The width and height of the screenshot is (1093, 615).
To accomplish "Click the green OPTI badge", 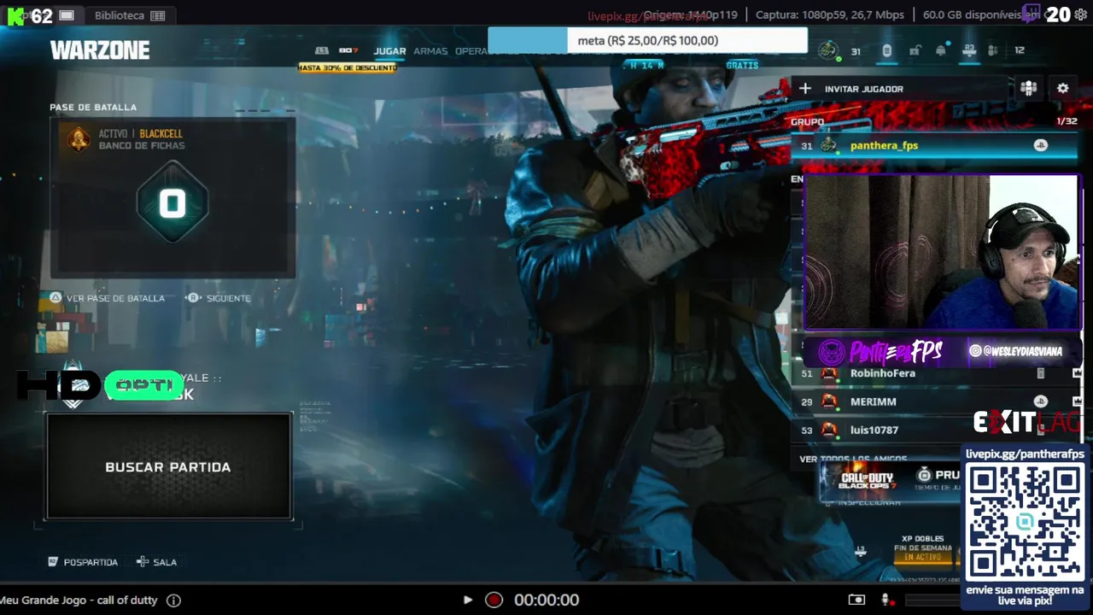I will click(x=143, y=385).
